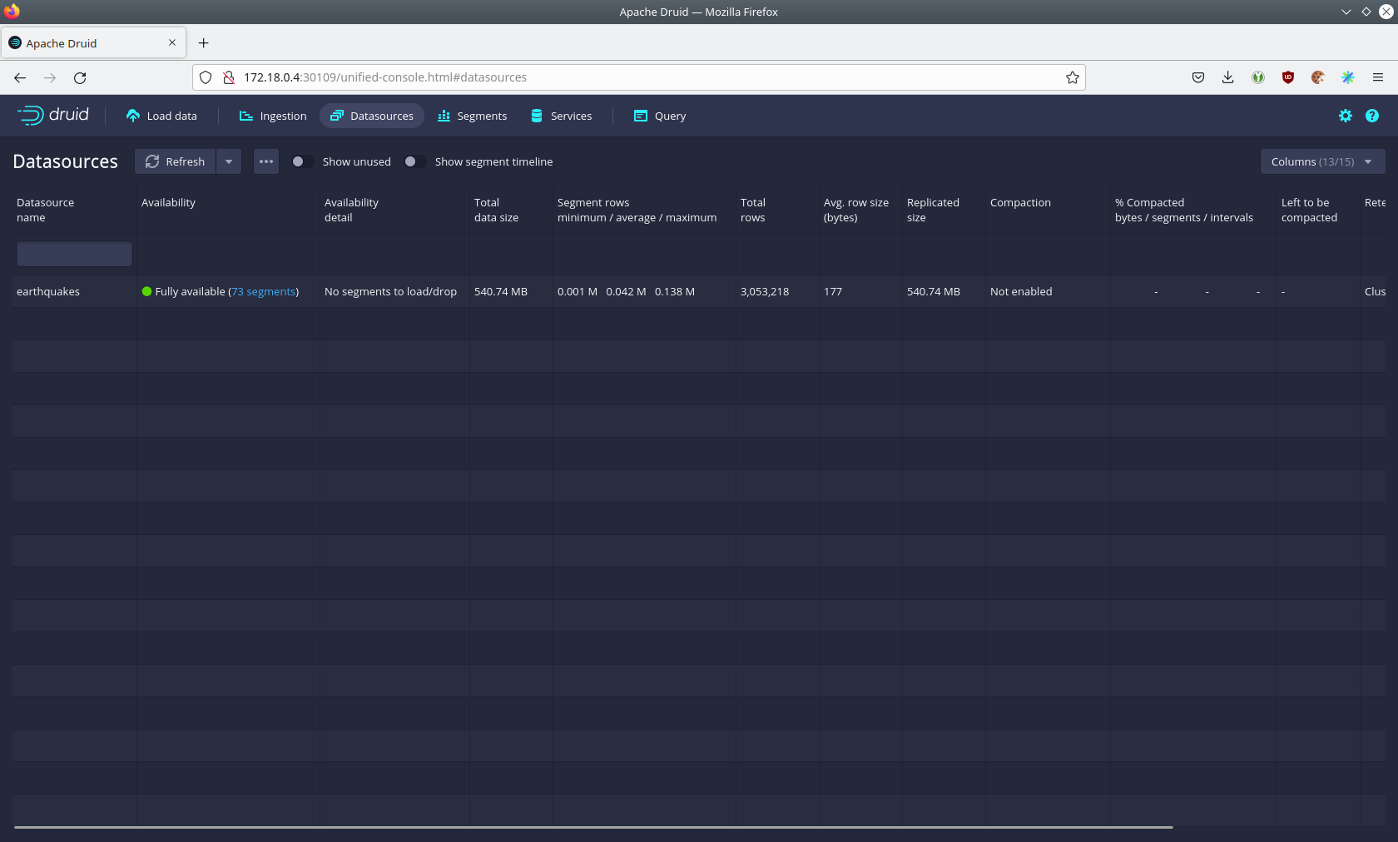Open the Columns (13/15) dropdown

click(x=1321, y=161)
